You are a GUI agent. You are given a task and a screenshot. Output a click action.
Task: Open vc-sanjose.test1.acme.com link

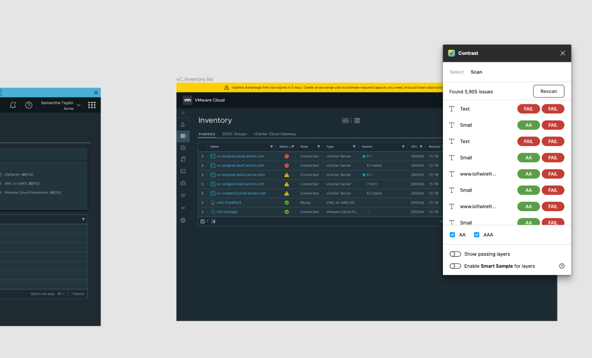point(240,165)
